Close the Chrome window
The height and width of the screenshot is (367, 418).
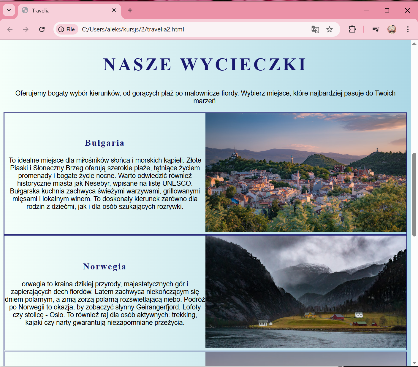pos(407,10)
